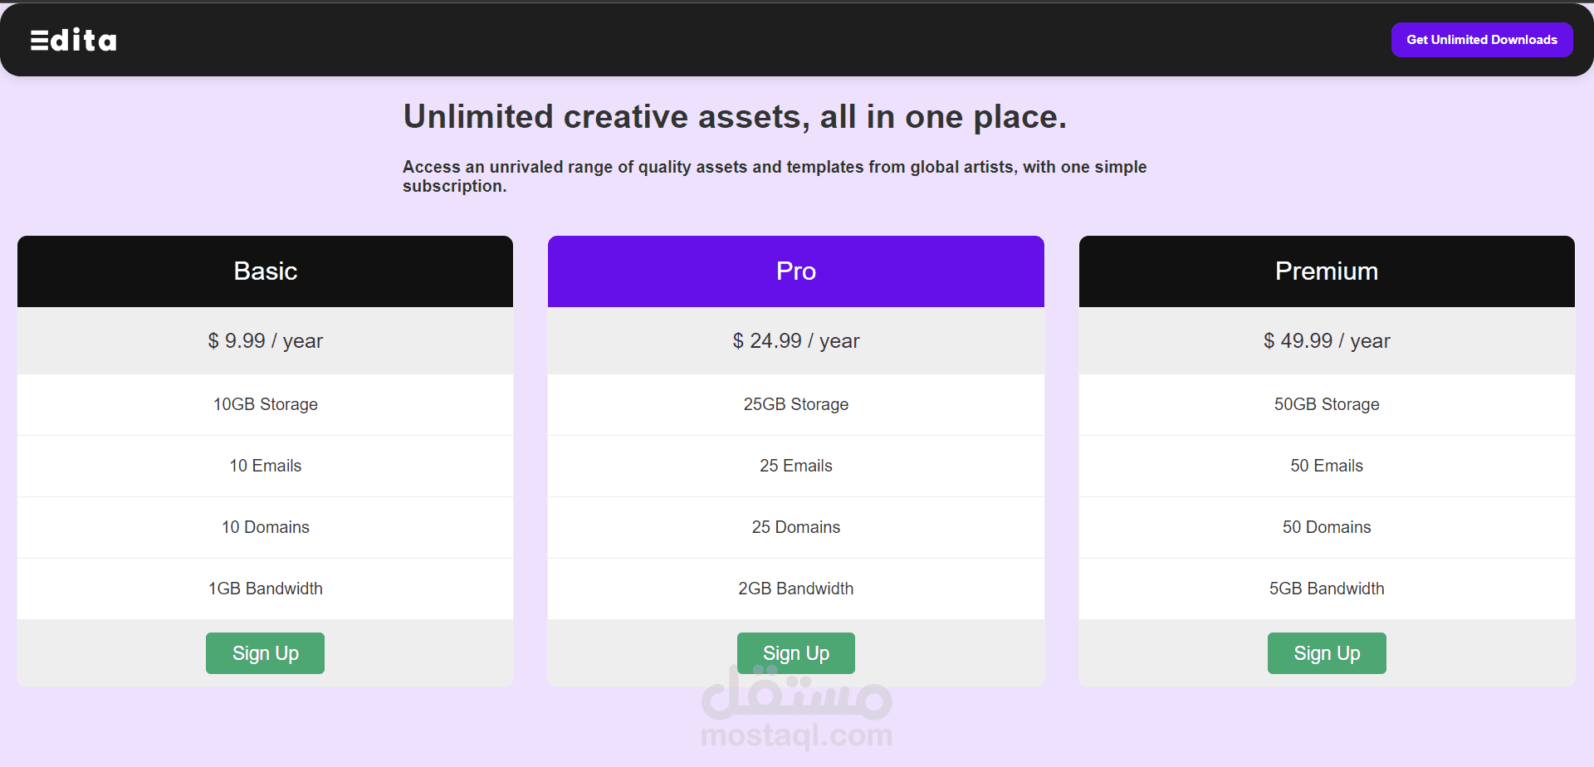Click the mostaql.com watermark
Image resolution: width=1594 pixels, height=767 pixels.
(x=796, y=735)
